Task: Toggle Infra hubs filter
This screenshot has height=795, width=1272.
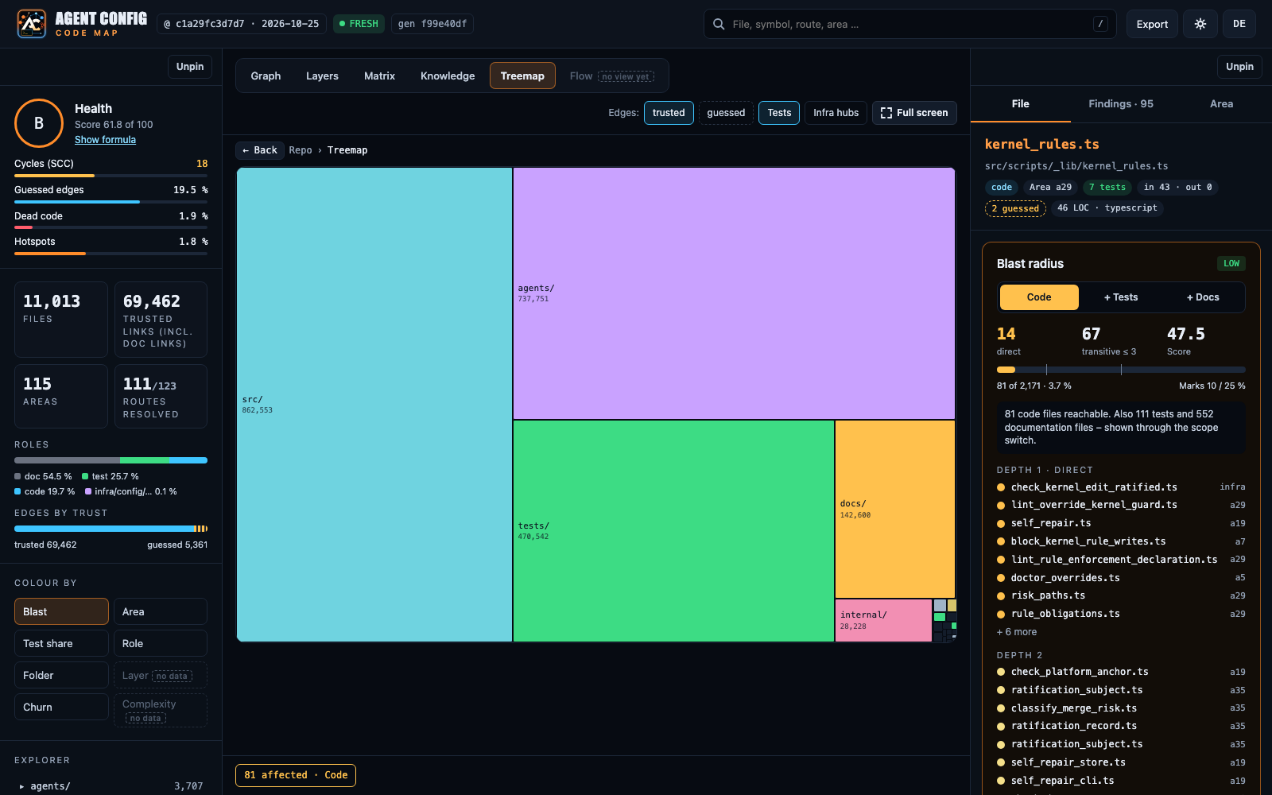Action: coord(836,113)
